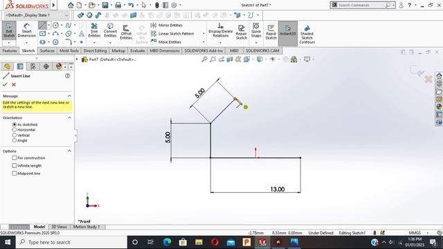Switch to the SOLIDWORKS CAM tab

[262, 50]
